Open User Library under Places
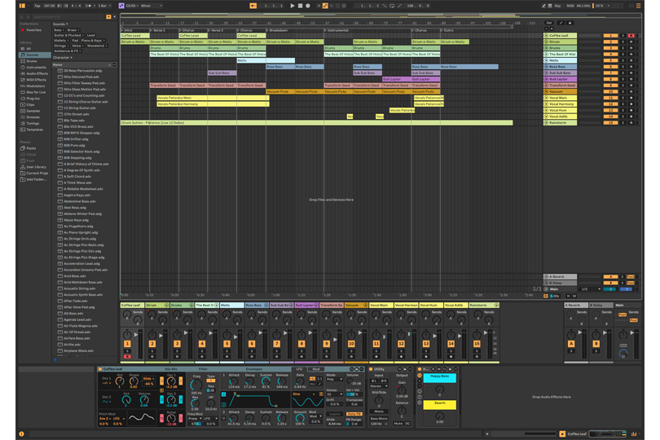 click(x=36, y=167)
